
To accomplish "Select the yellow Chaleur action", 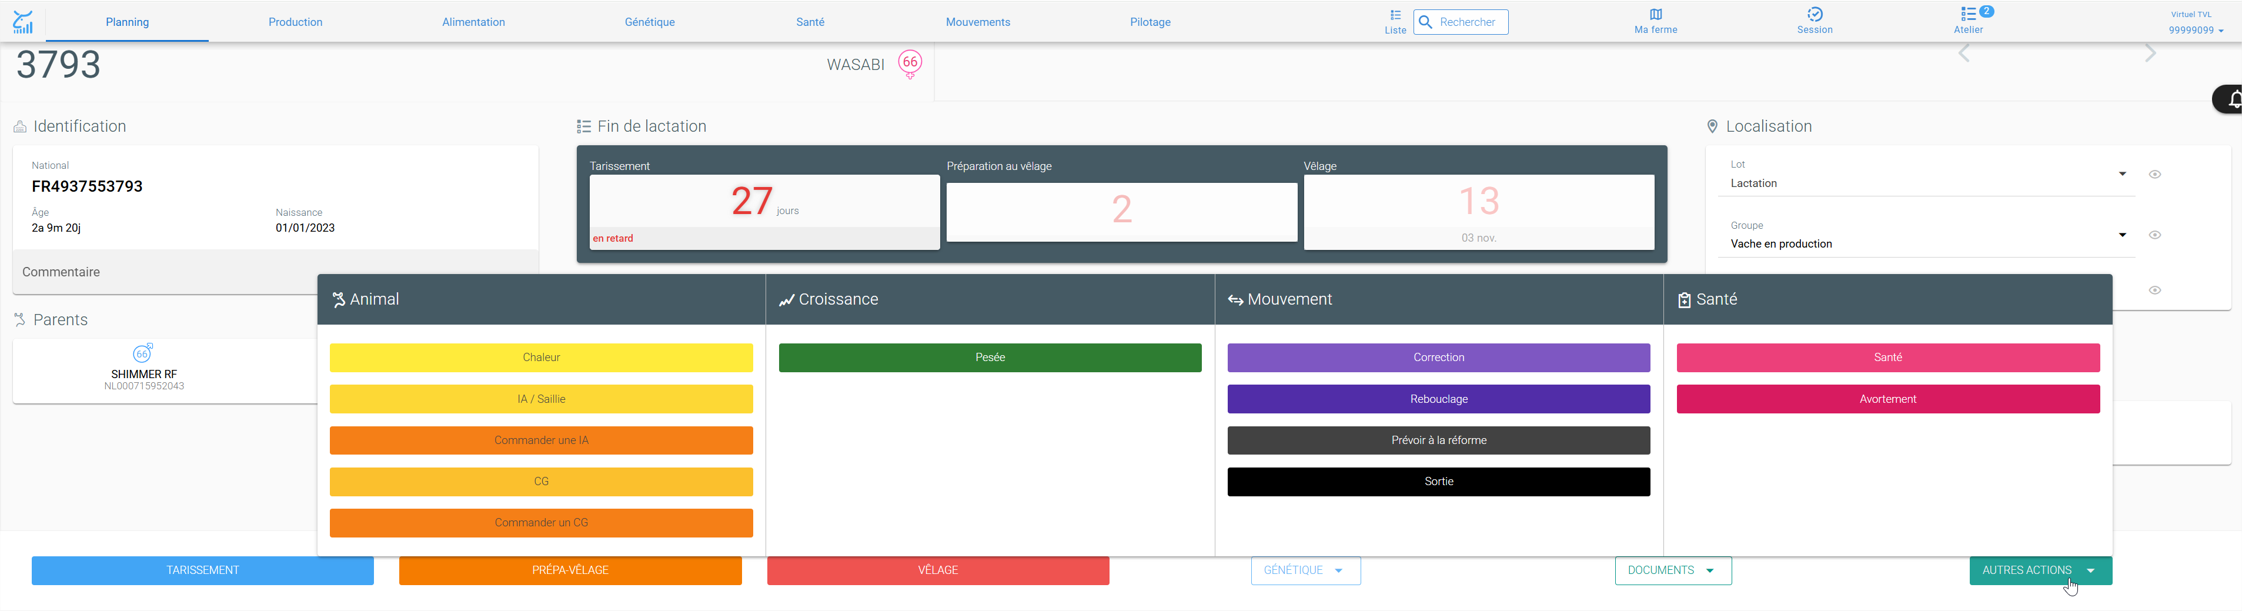I will 542,358.
